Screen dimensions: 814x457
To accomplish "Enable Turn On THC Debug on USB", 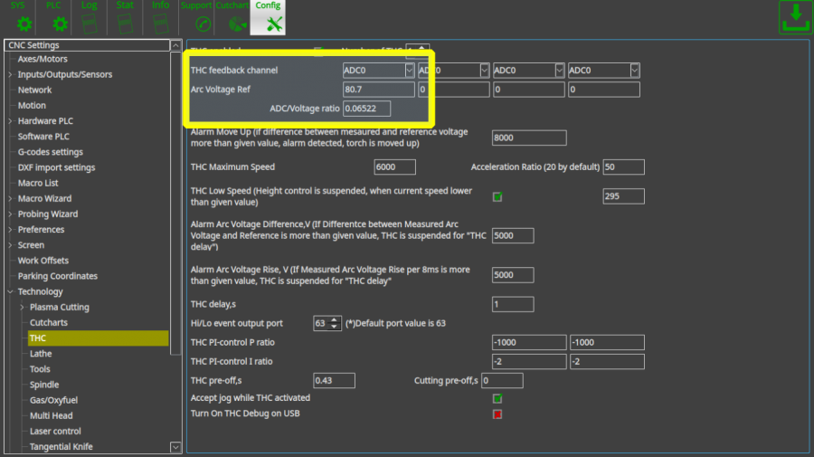I will point(497,414).
